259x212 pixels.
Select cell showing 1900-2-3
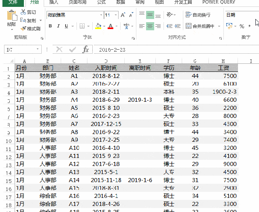(x=223, y=92)
